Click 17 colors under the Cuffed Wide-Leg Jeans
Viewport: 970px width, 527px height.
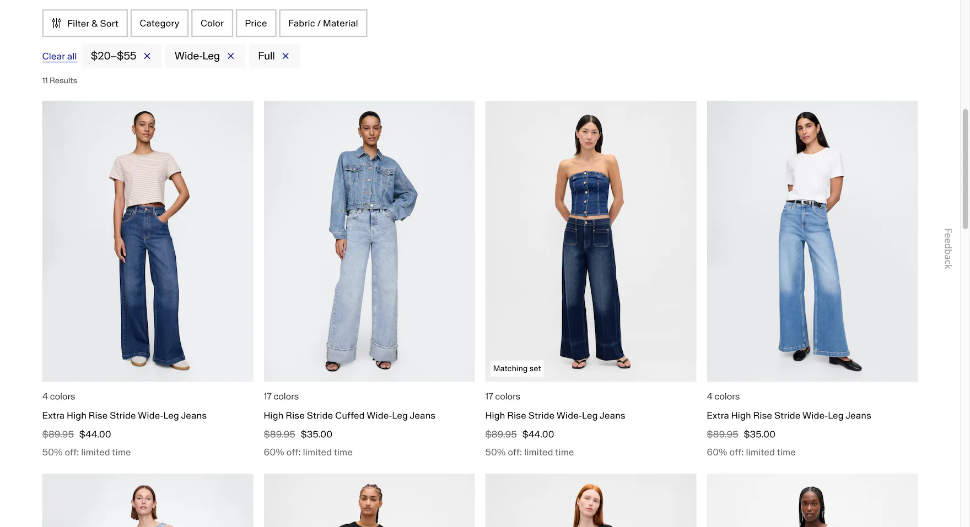click(281, 396)
